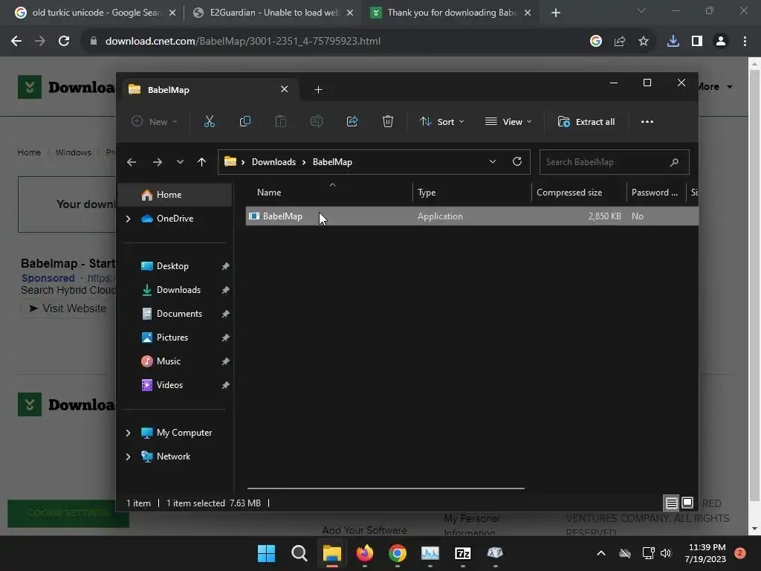
Task: Click Google icon in Chrome address bar
Action: point(596,42)
